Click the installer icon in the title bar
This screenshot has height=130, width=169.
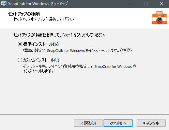click(4, 4)
